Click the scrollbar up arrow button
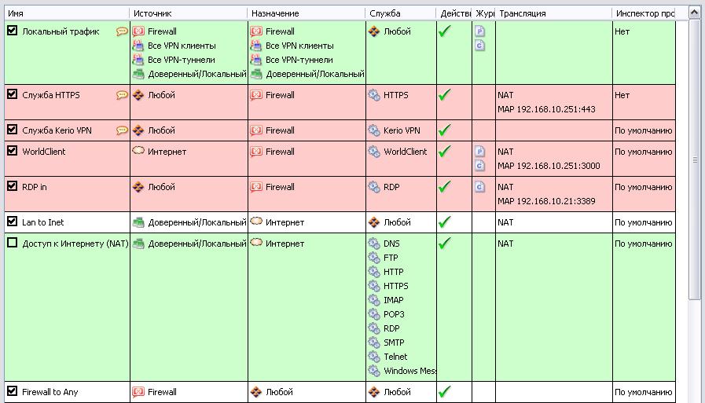Viewport: 705px width, 403px height. [695, 13]
